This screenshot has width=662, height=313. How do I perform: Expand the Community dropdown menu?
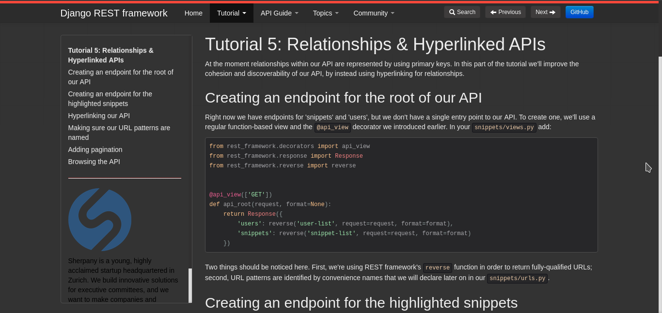374,13
